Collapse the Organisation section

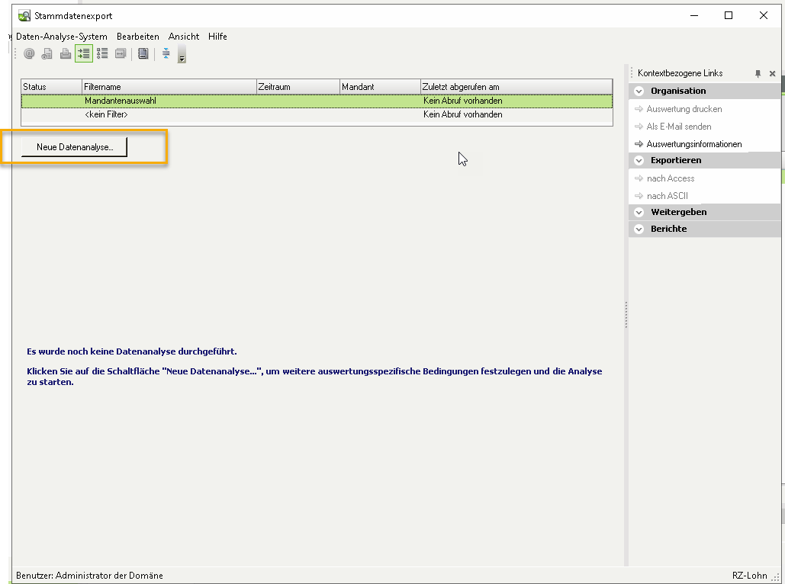coord(639,91)
